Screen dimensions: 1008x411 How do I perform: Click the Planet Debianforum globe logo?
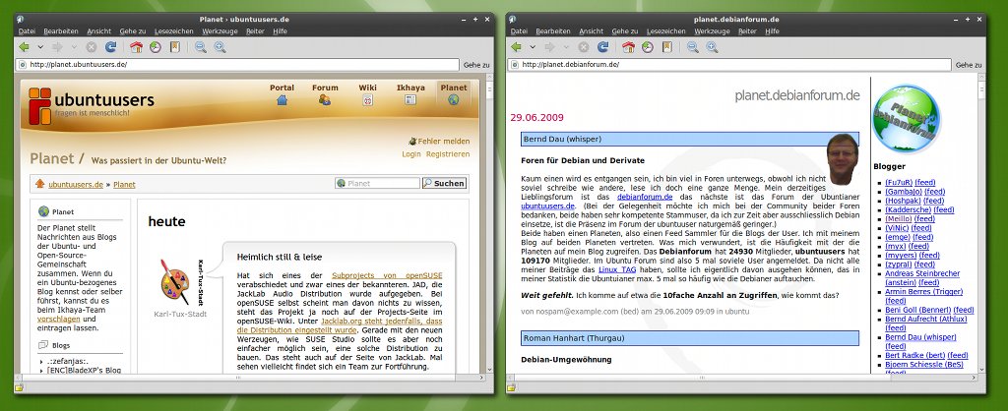[907, 119]
